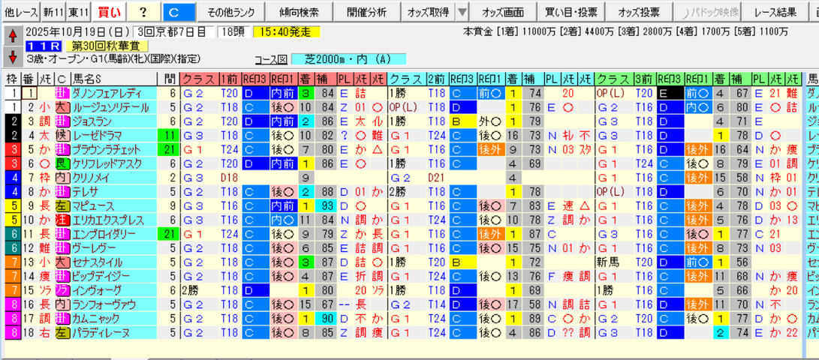Open help with the ? button
819x360 pixels.
[143, 11]
